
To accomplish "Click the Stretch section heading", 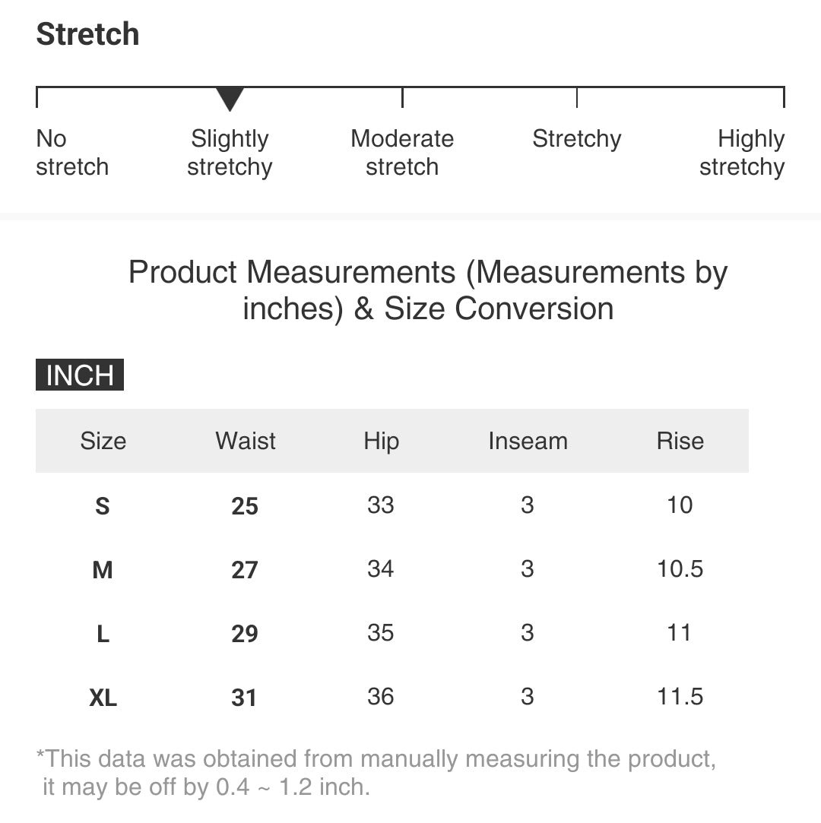I will tap(88, 34).
